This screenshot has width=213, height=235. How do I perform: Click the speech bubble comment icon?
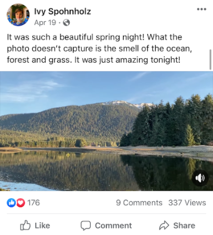tap(86, 226)
